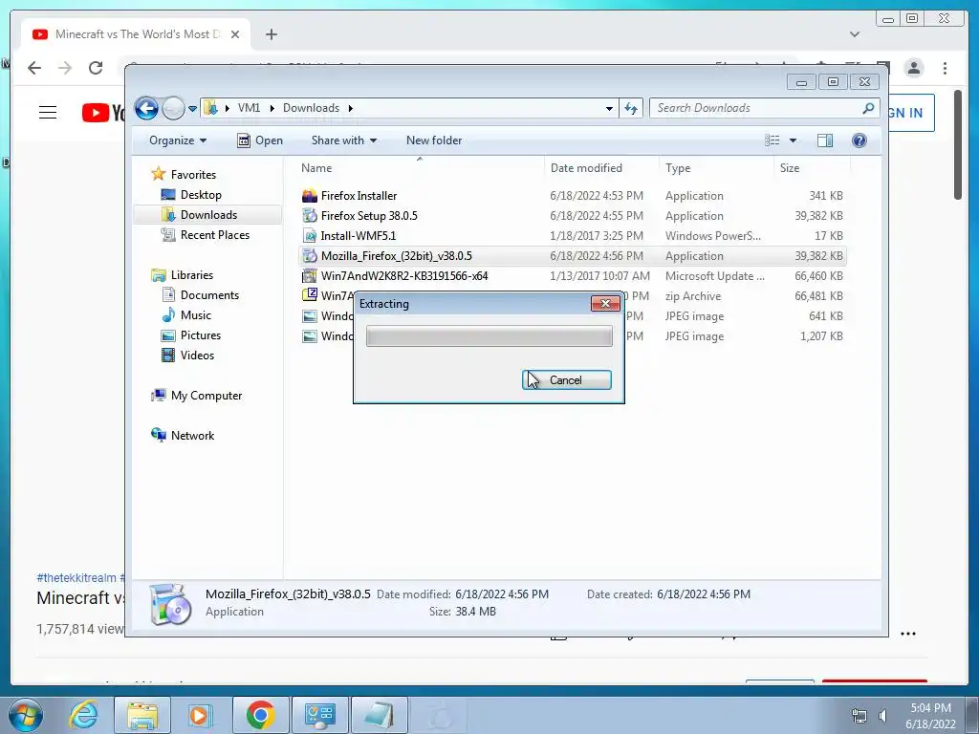Screen dimensions: 979x734
Task: Open the Chrome profile icon
Action: 913,68
